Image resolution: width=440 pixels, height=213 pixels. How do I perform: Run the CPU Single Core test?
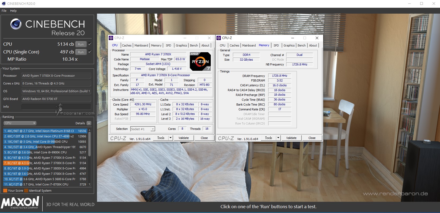coord(81,52)
